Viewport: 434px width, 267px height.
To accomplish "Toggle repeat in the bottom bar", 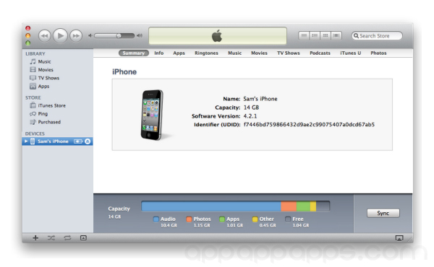I will (x=67, y=237).
